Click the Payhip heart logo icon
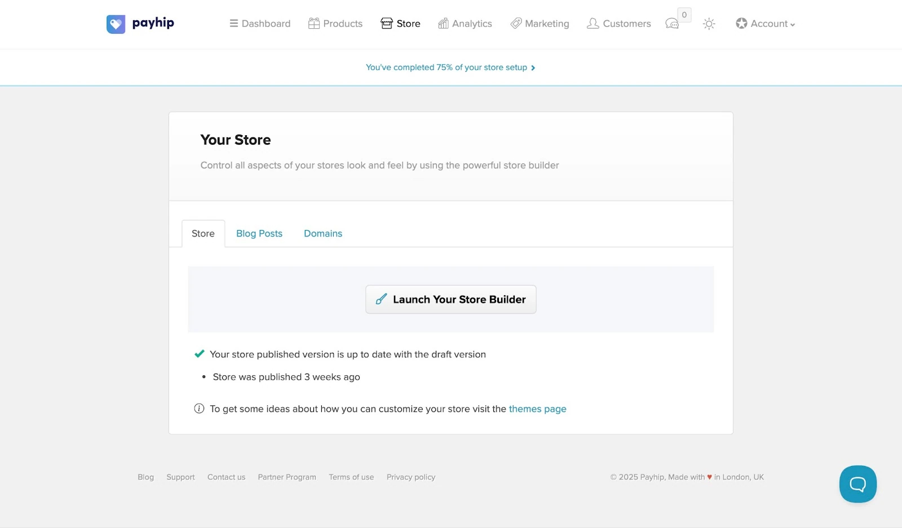Image resolution: width=902 pixels, height=528 pixels. pyautogui.click(x=116, y=24)
